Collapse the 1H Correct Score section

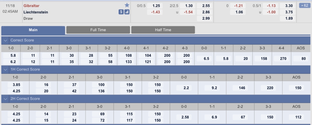(5, 70)
